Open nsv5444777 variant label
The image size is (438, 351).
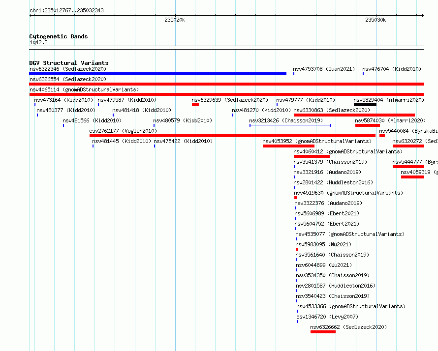point(415,162)
